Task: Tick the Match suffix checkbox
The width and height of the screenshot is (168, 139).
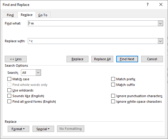Action: [113, 85]
